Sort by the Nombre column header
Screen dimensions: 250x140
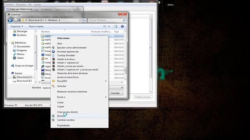45,31
